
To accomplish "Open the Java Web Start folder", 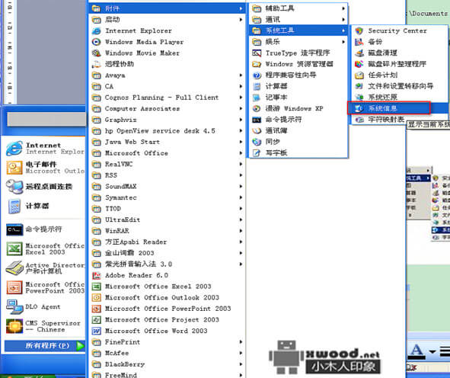I will [167, 142].
